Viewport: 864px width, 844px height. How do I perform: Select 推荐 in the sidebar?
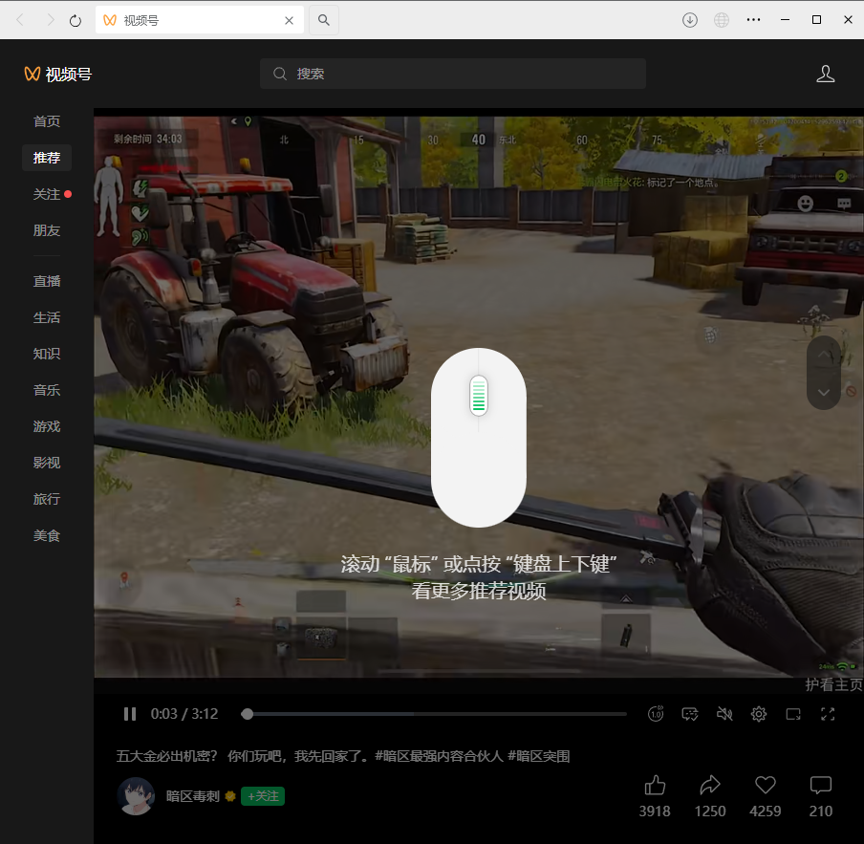pyautogui.click(x=47, y=158)
